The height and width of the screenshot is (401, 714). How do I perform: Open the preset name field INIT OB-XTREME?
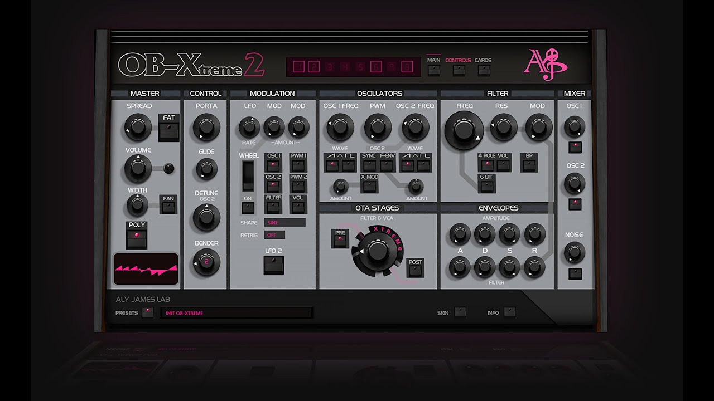point(237,313)
